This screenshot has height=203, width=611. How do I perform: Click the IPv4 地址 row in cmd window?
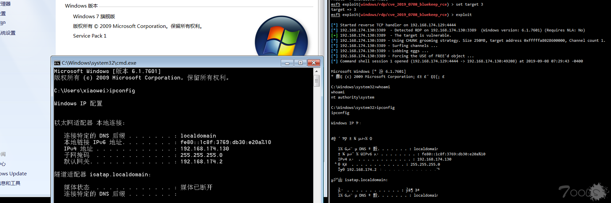tap(146, 149)
